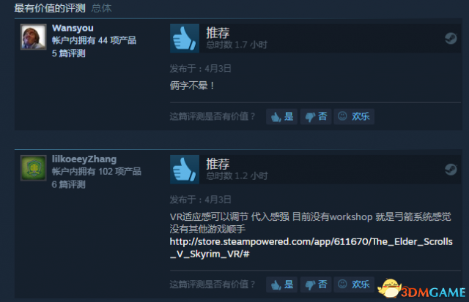This screenshot has width=469, height=302.
Task: Open the 推荐 title of lilkoeeyZhang's review
Action: coord(218,164)
